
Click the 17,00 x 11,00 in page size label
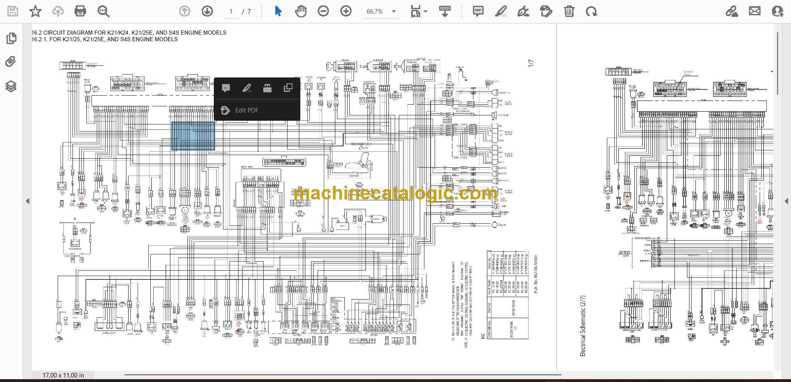pyautogui.click(x=63, y=375)
